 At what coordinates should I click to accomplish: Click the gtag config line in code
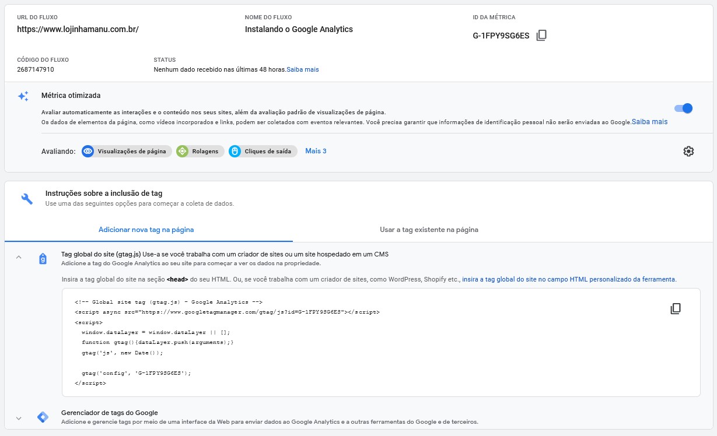[137, 372]
